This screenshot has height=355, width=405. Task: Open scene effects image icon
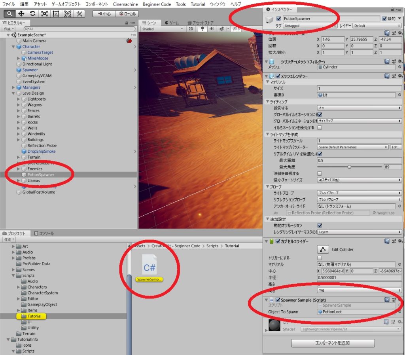[221, 28]
